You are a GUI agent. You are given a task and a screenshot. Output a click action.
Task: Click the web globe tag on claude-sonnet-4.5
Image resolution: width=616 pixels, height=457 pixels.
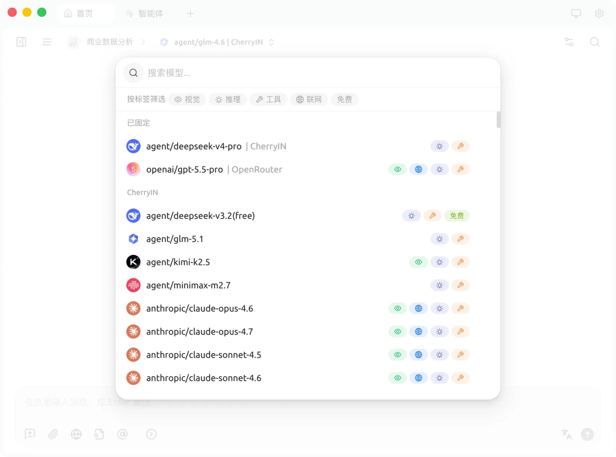point(418,355)
